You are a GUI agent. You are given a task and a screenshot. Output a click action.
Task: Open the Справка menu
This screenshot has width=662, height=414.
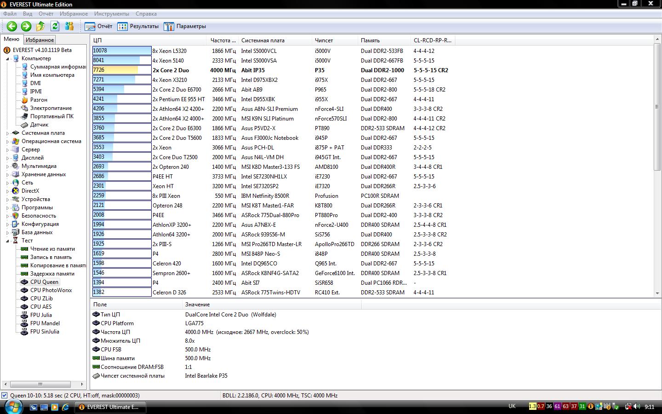tap(146, 14)
